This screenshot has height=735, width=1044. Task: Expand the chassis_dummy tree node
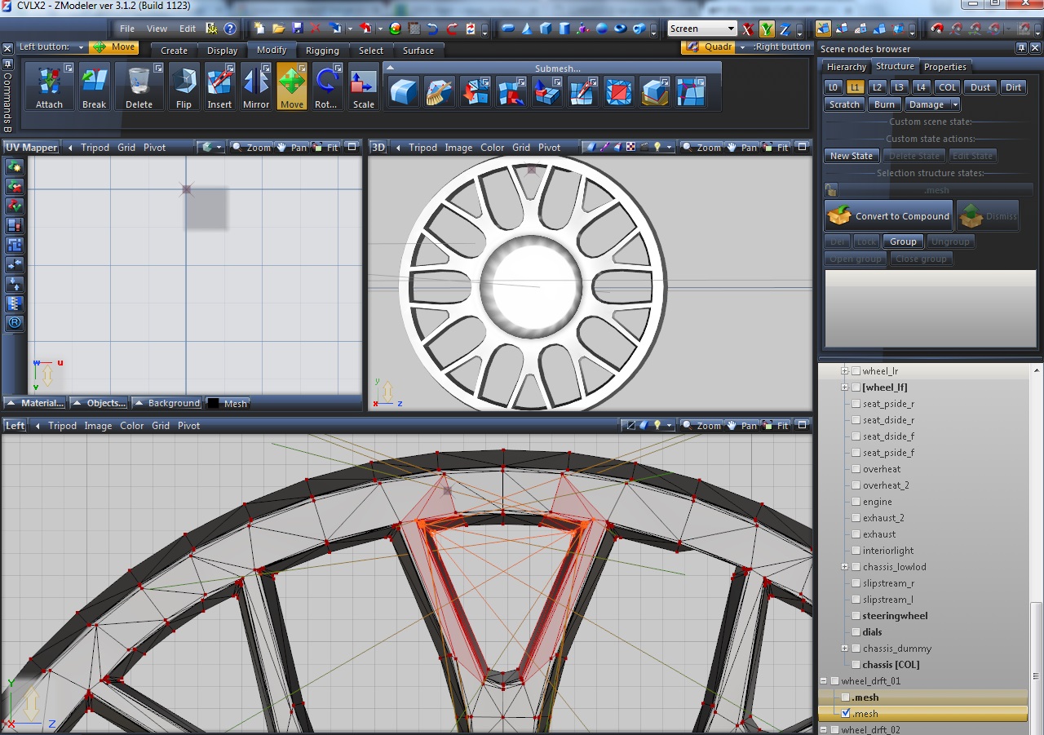(x=845, y=649)
